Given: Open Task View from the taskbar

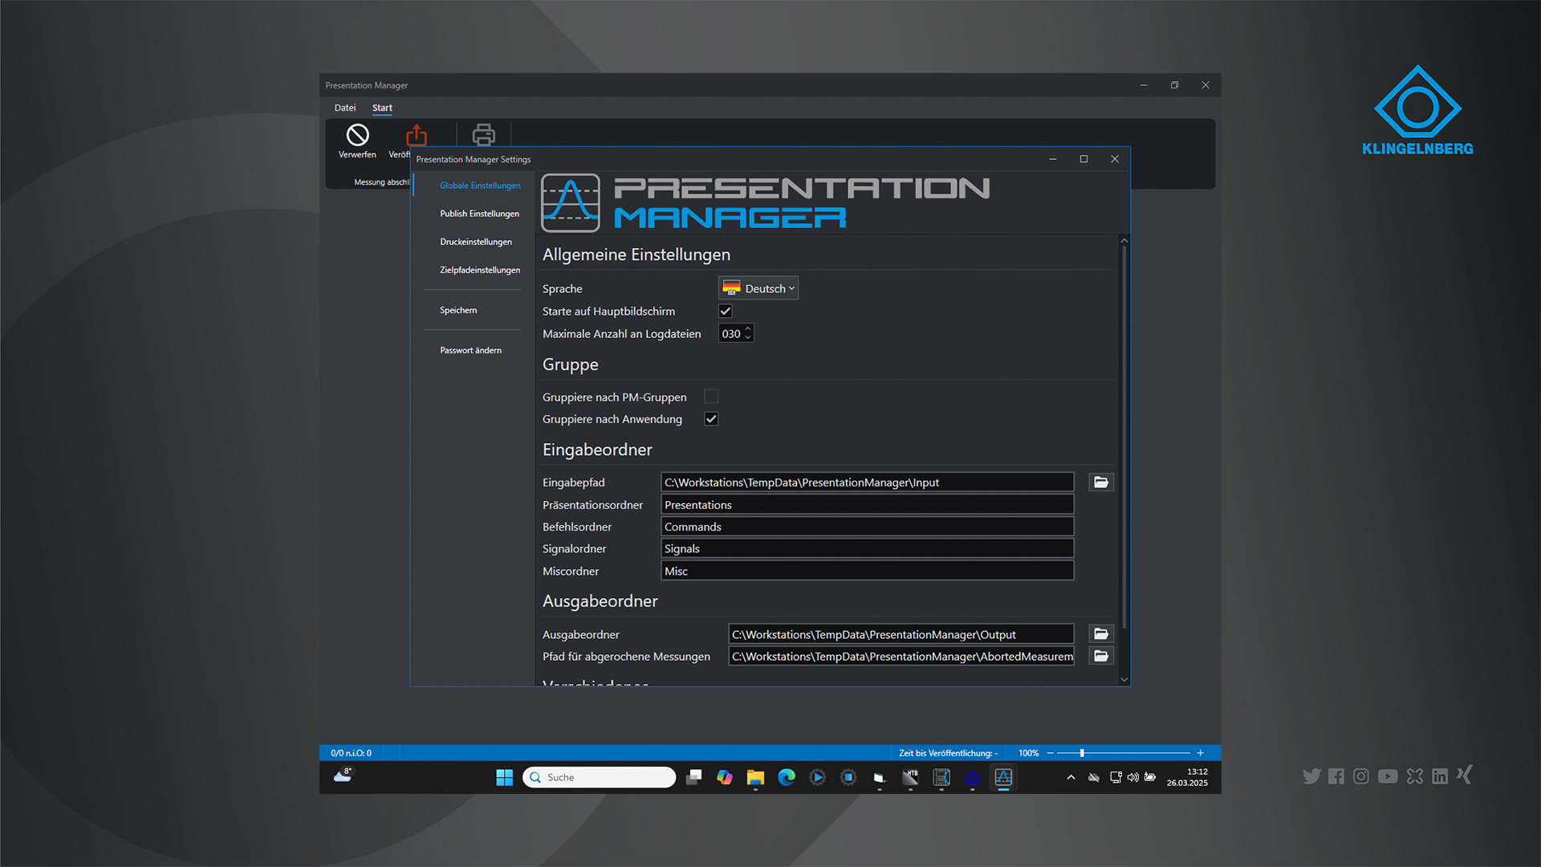Looking at the screenshot, I should [694, 777].
